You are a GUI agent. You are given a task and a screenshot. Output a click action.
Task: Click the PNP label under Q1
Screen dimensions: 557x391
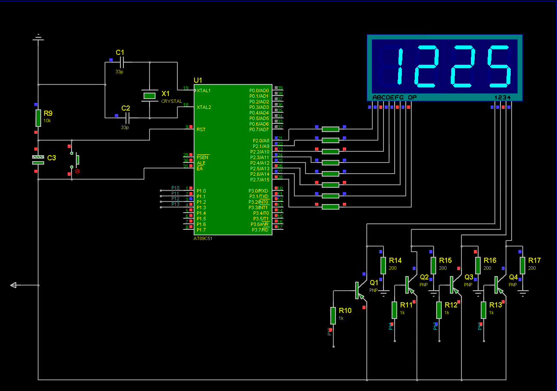[374, 290]
